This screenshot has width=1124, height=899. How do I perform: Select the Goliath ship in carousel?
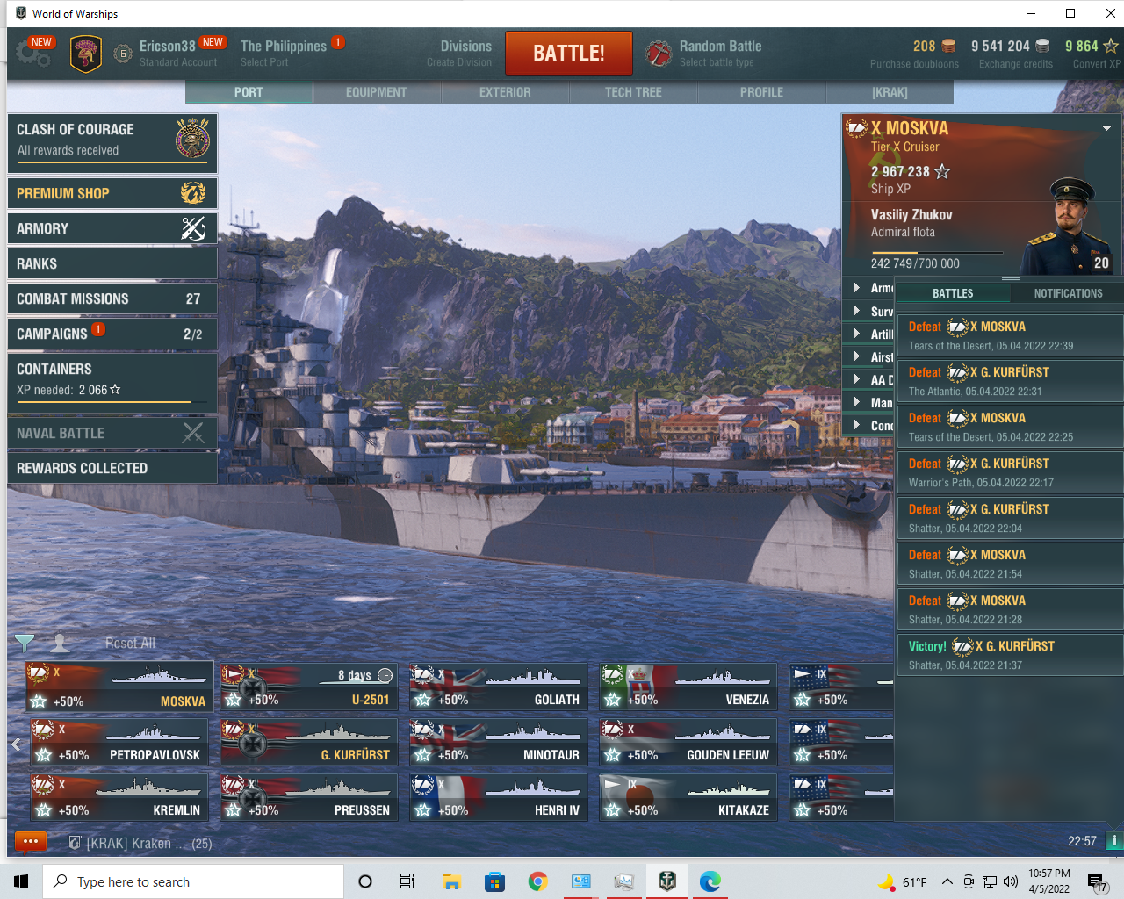(498, 687)
